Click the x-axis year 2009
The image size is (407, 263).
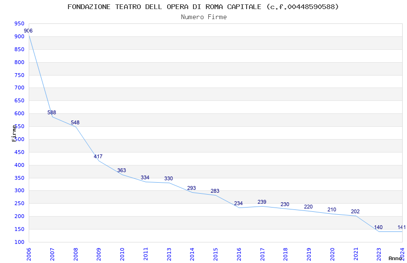(99, 254)
